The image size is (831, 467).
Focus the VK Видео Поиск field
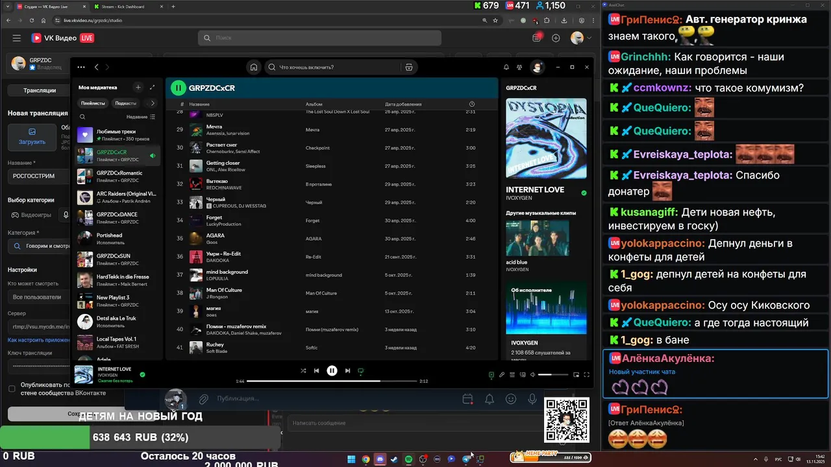pyautogui.click(x=319, y=38)
